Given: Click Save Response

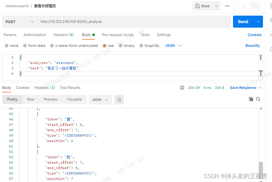Looking at the screenshot, I should 243,88.
